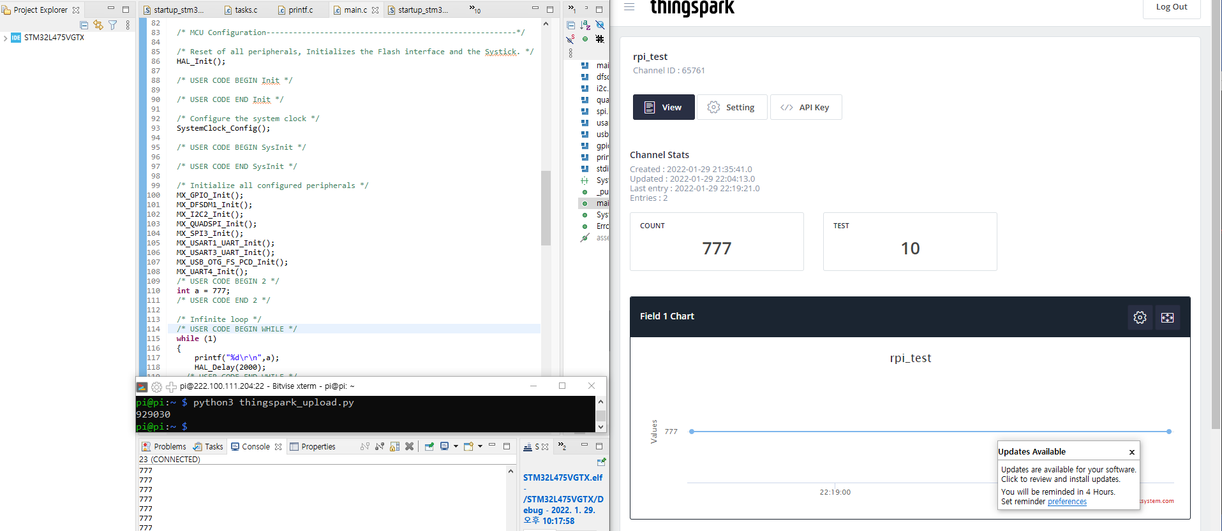The height and width of the screenshot is (531, 1222).
Task: Toggle scroll lock in Console toolbar
Action: point(394,446)
